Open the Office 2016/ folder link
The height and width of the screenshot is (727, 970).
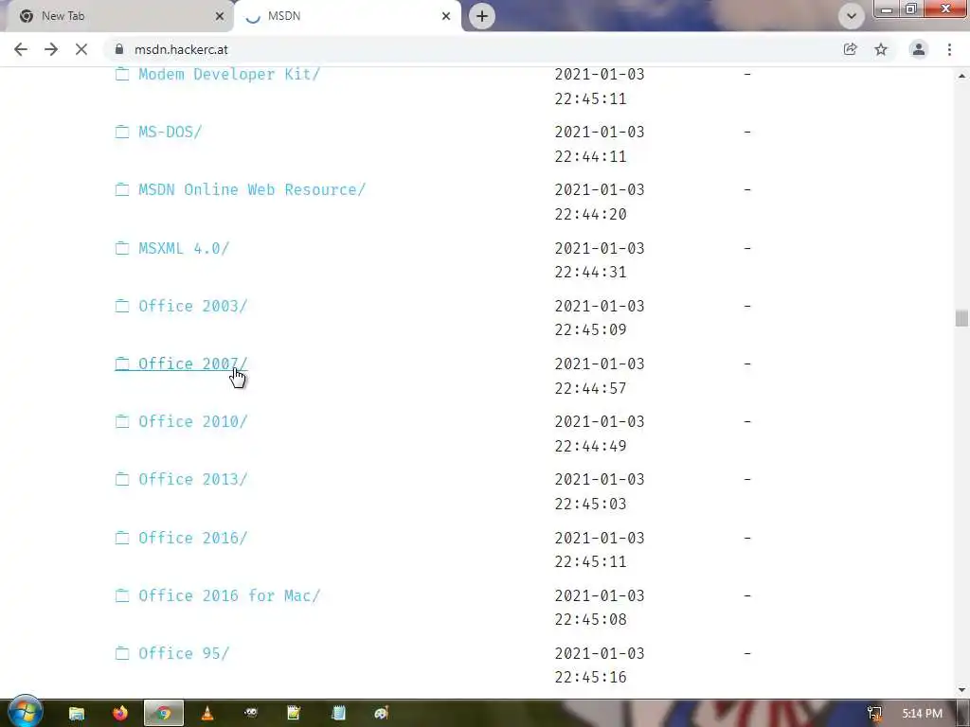pyautogui.click(x=192, y=538)
